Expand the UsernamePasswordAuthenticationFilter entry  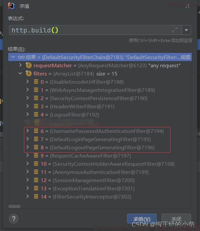pos(28,131)
